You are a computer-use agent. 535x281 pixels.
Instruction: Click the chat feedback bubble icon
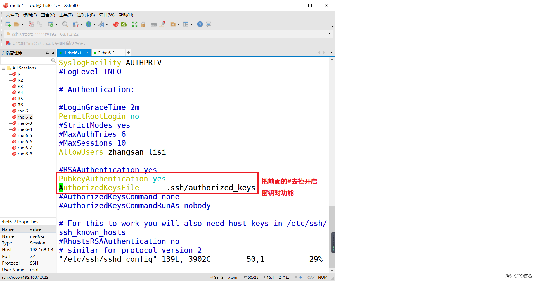click(x=209, y=24)
